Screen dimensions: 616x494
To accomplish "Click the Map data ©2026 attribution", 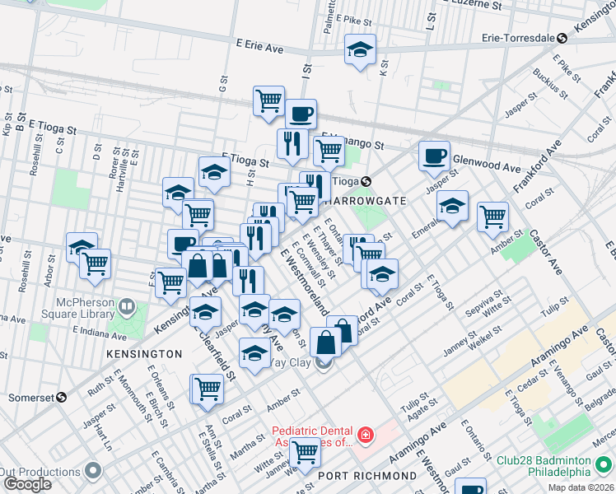I will pyautogui.click(x=581, y=488).
